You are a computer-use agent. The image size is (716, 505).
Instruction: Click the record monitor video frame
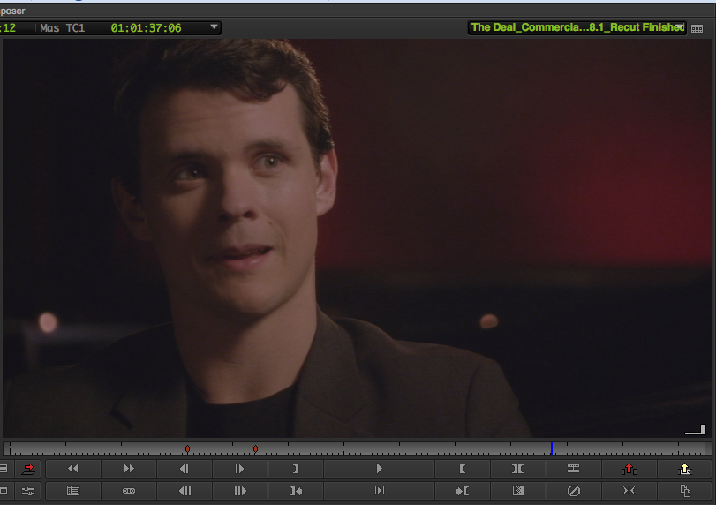coord(357,237)
